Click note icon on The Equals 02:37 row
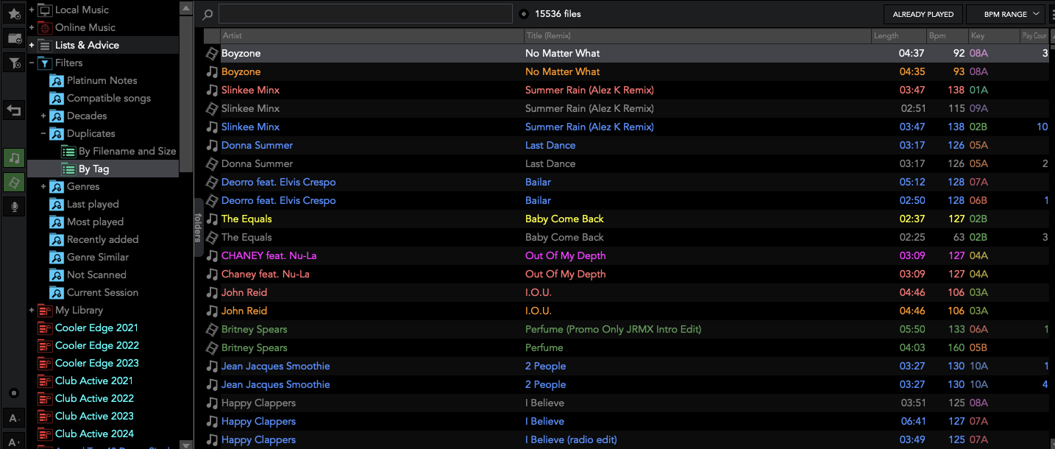Image resolution: width=1055 pixels, height=449 pixels. tap(212, 219)
